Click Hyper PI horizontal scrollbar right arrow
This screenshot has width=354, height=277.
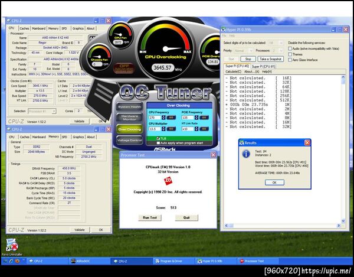tap(339, 226)
